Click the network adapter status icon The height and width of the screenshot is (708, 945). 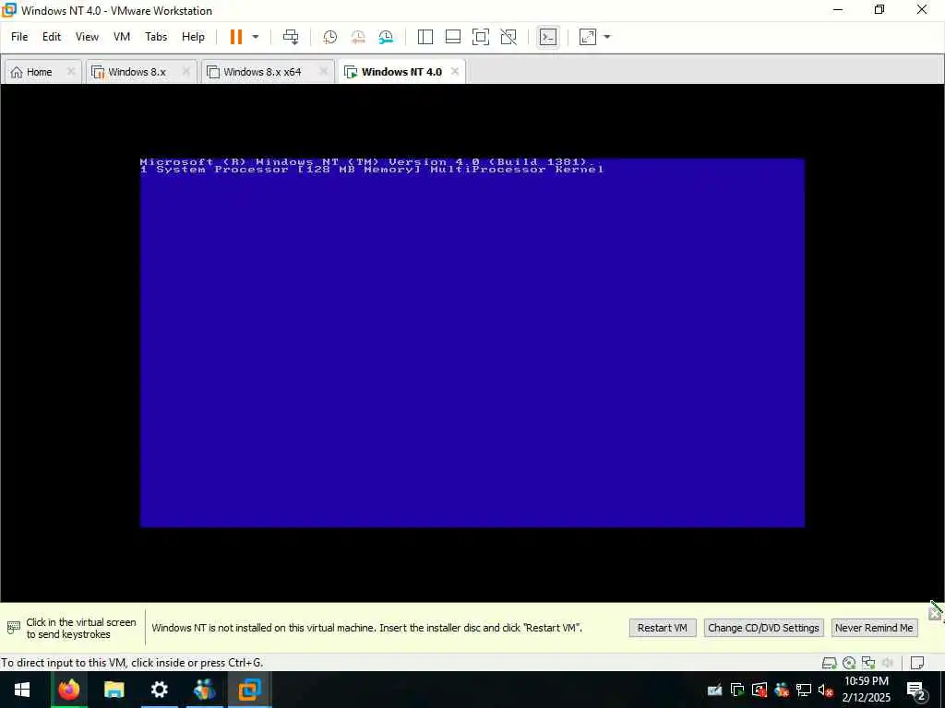click(x=867, y=663)
